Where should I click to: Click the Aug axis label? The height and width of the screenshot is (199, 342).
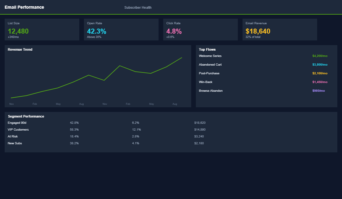coord(175,104)
